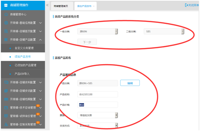Click the gear icon beside 开商铺-基础信息配置
The width and height of the screenshot is (200, 131).
pyautogui.click(x=6, y=23)
